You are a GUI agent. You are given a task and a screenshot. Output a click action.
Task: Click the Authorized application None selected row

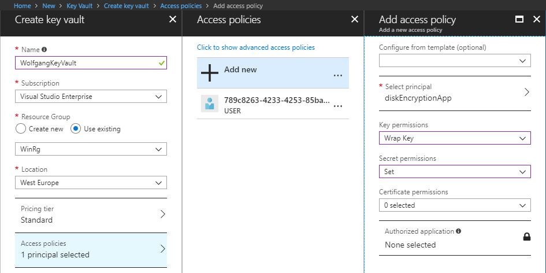coord(455,238)
